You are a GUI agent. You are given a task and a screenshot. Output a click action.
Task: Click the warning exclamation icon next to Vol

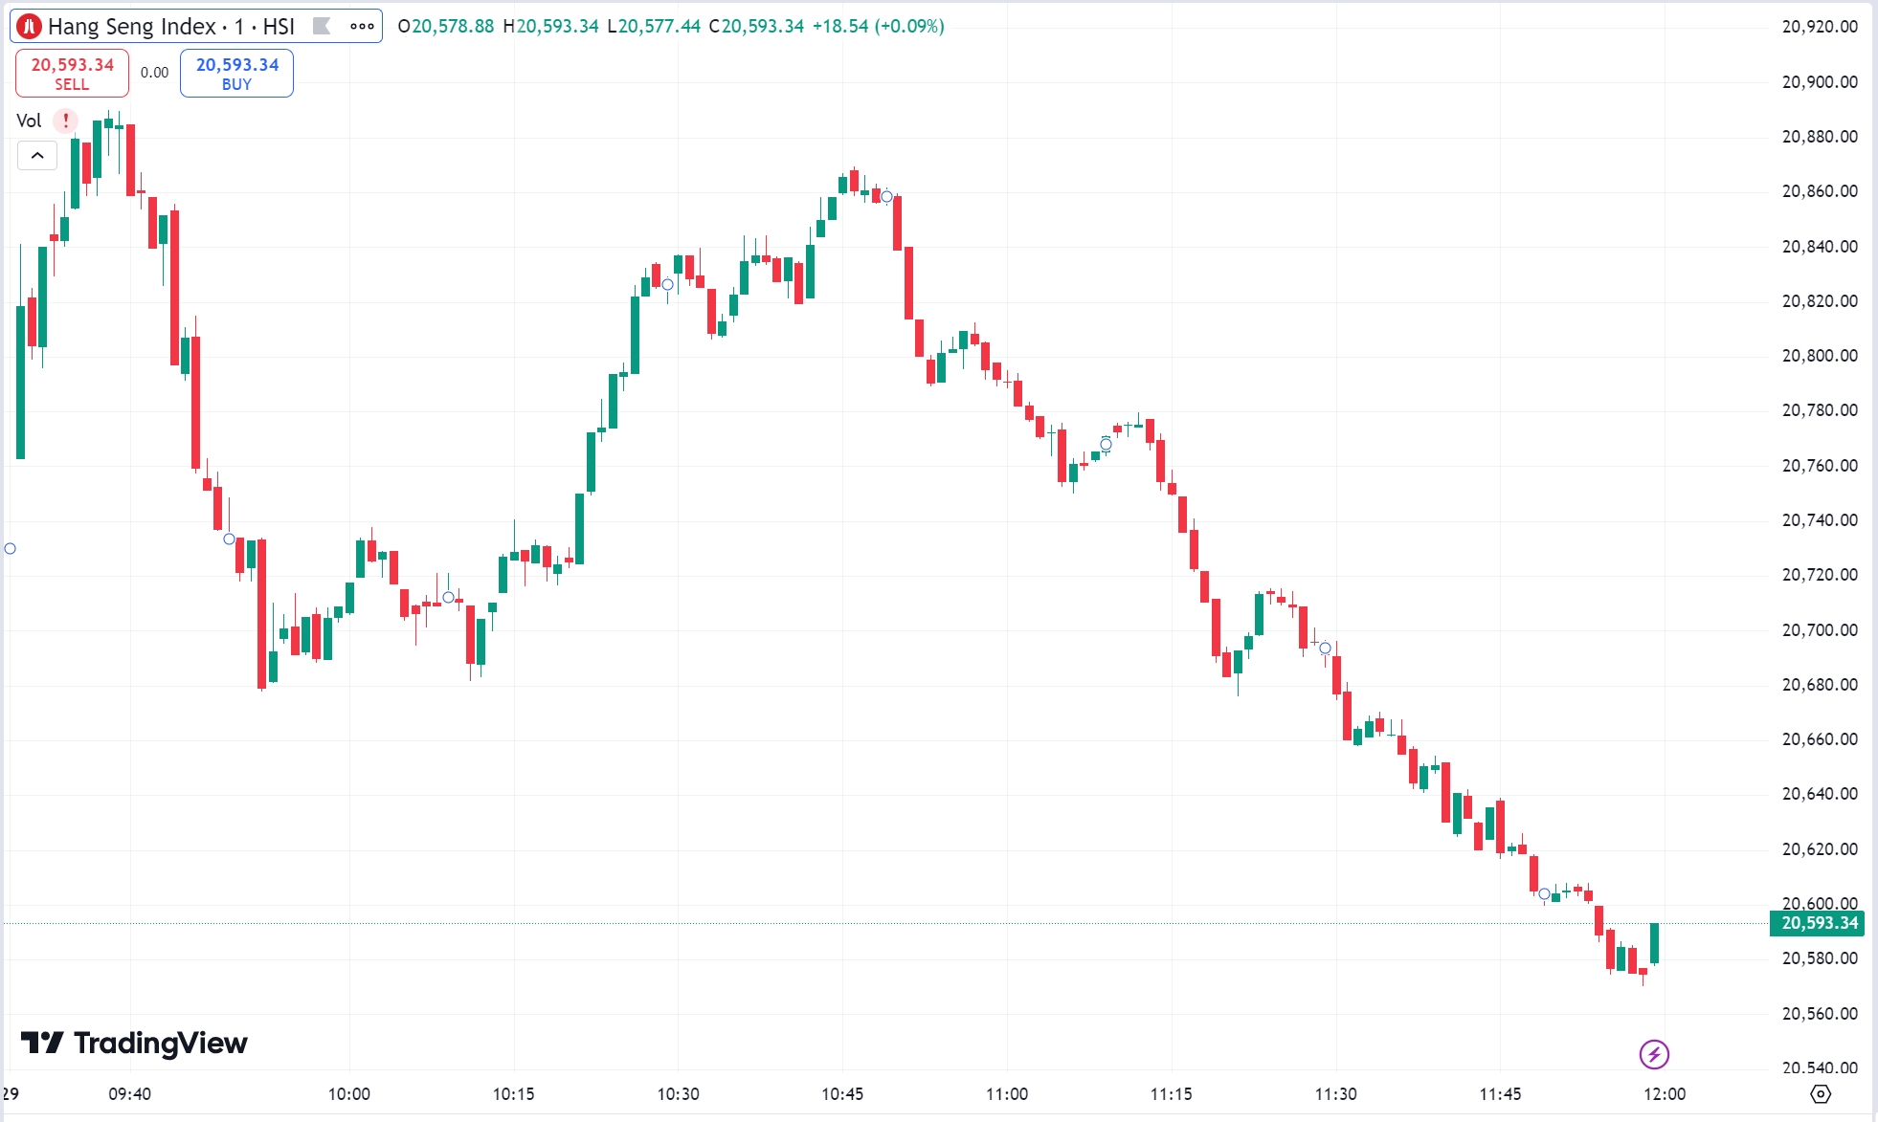(65, 121)
